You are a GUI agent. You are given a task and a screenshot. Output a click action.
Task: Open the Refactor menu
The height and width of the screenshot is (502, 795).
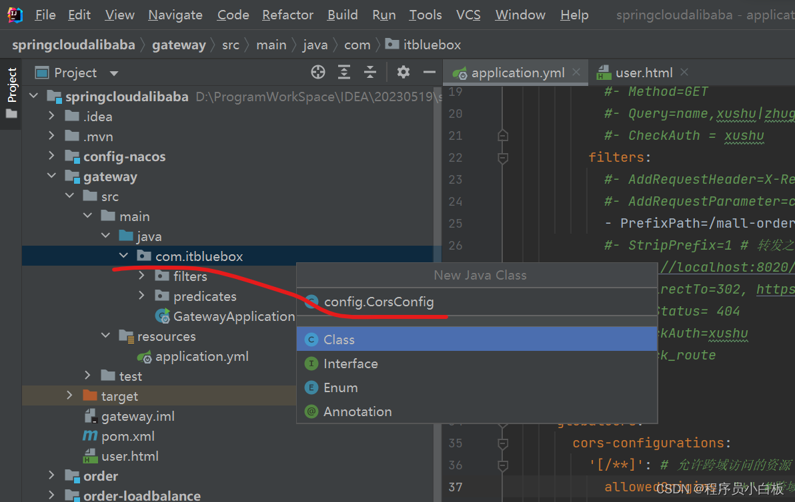(x=287, y=15)
